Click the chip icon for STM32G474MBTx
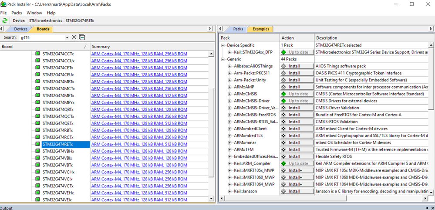This screenshot has width=435, height=210. pyautogui.click(x=38, y=81)
